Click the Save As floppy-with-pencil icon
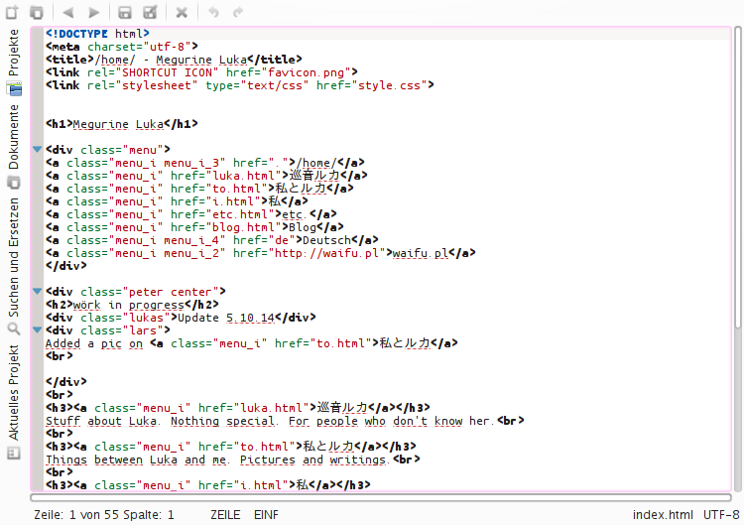This screenshot has width=744, height=525. (x=151, y=12)
